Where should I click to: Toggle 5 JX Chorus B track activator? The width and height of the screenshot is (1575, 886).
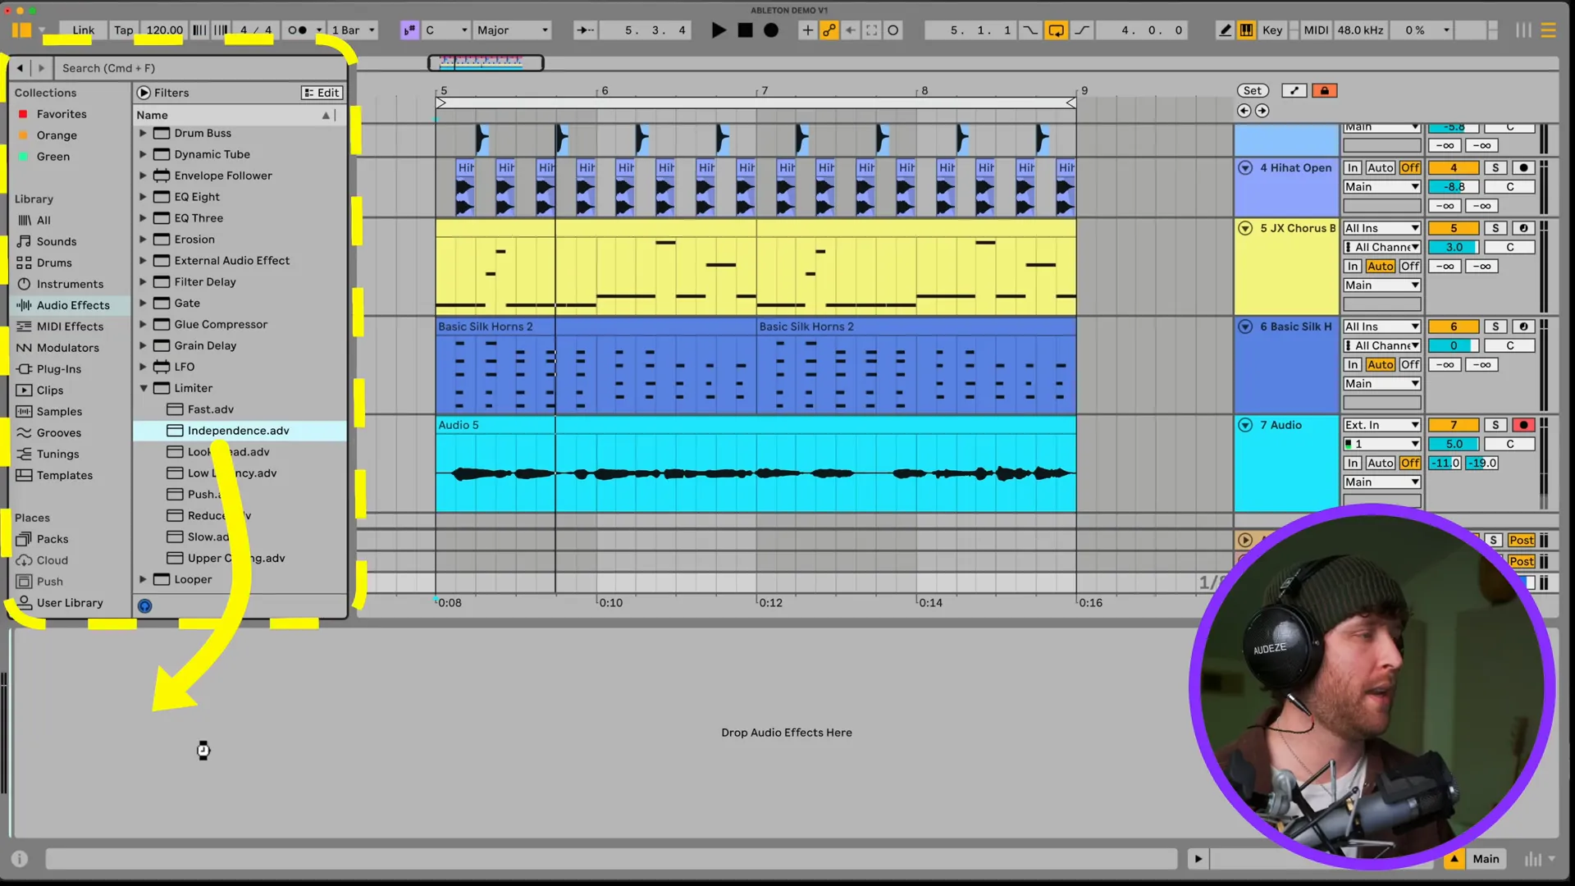tap(1454, 228)
